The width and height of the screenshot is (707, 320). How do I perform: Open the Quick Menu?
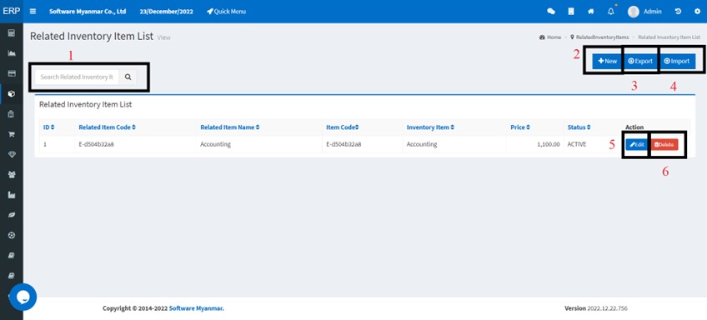click(x=226, y=12)
